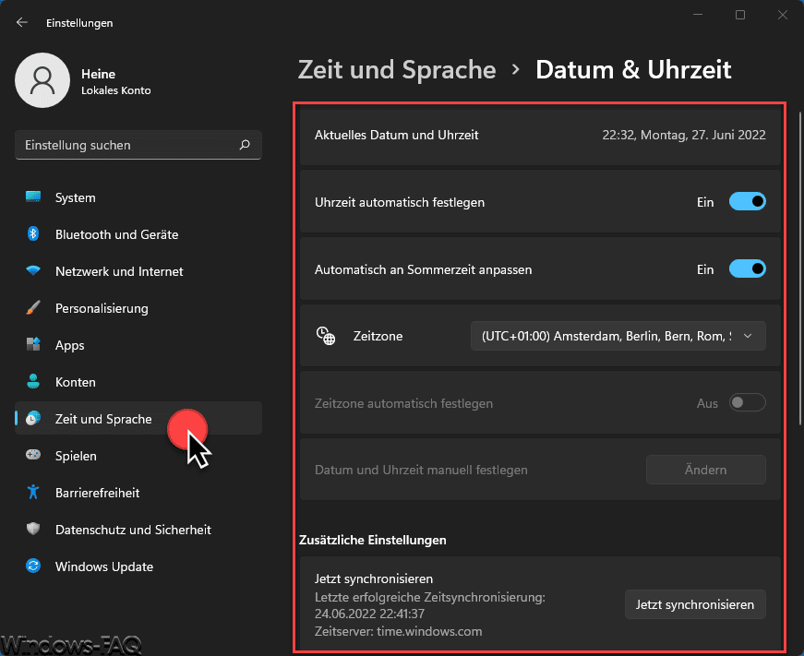The width and height of the screenshot is (804, 656).
Task: Click the Apps grid icon
Action: pyautogui.click(x=33, y=344)
